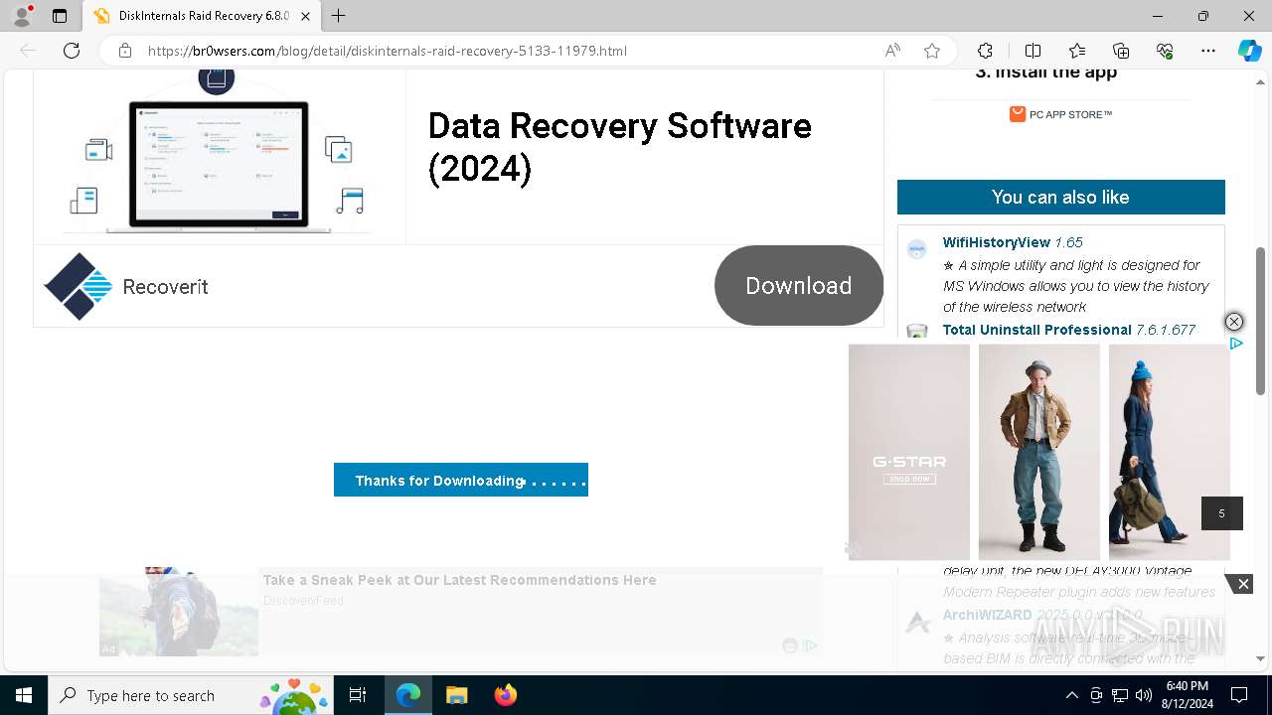Open the tab actions menu icon

point(60,16)
